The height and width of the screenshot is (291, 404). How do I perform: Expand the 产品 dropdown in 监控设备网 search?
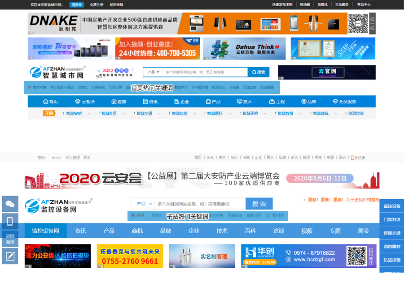(x=144, y=204)
